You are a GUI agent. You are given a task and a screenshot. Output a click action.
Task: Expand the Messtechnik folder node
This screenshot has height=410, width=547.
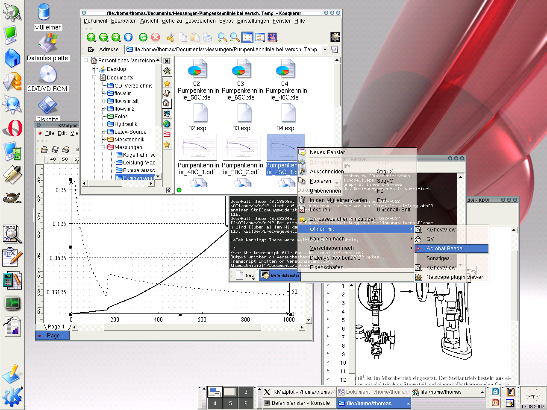103,139
